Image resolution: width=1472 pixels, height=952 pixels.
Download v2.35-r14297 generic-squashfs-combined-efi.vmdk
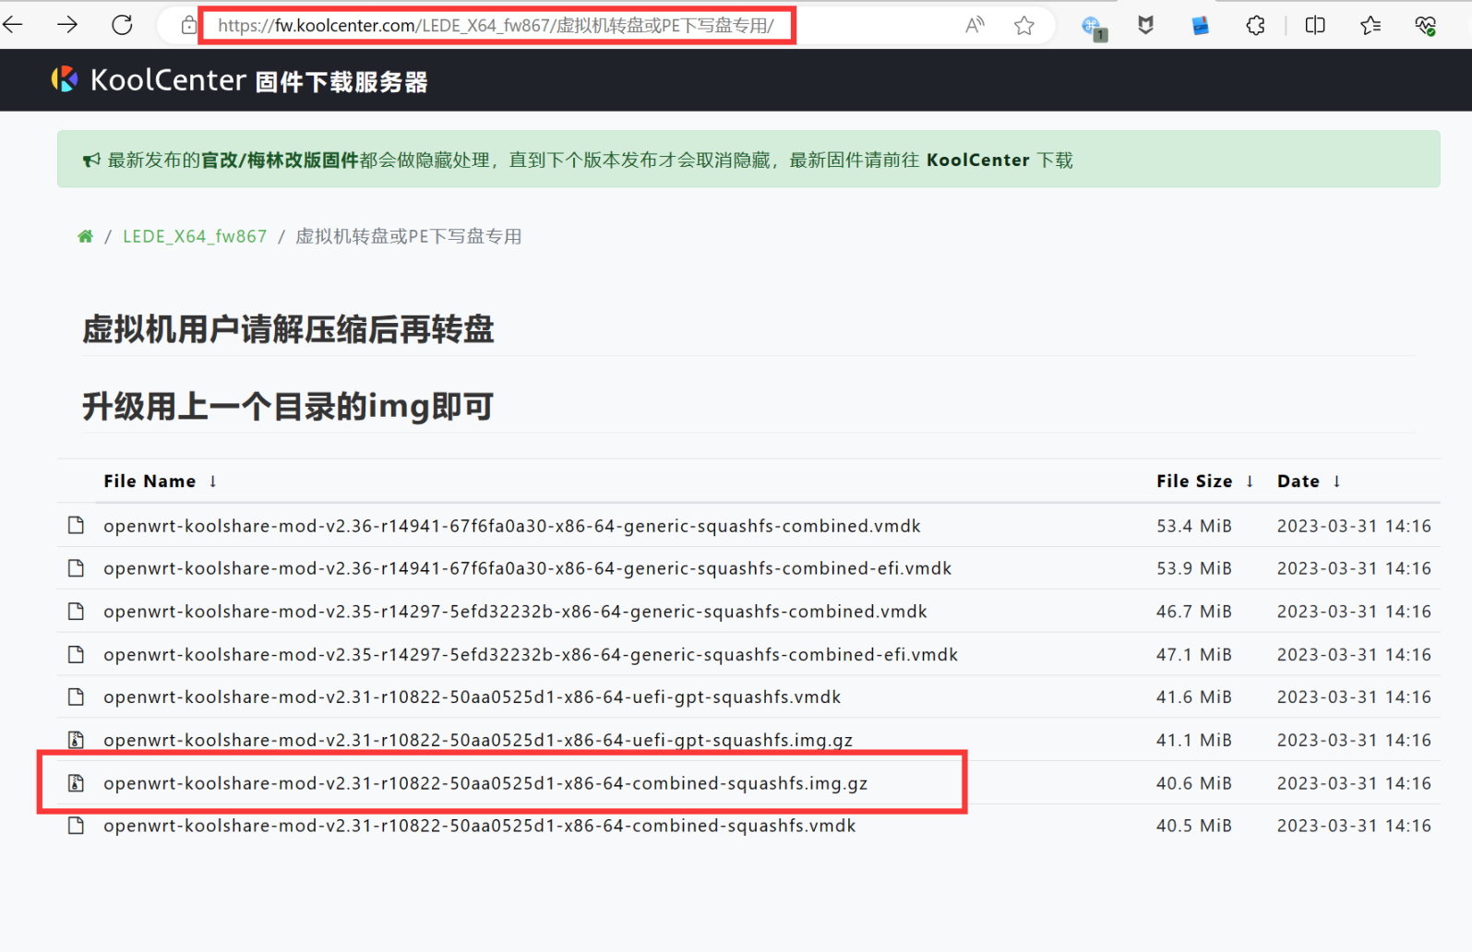tap(531, 655)
